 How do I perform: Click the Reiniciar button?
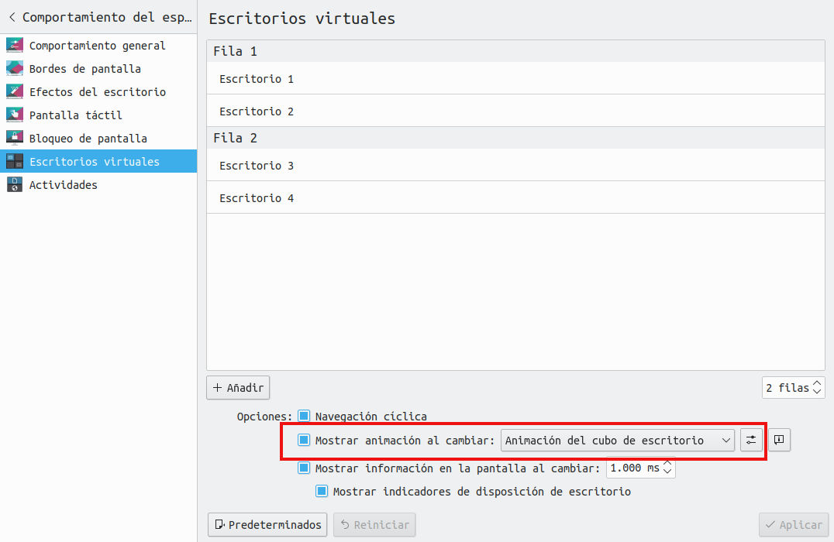click(x=374, y=524)
